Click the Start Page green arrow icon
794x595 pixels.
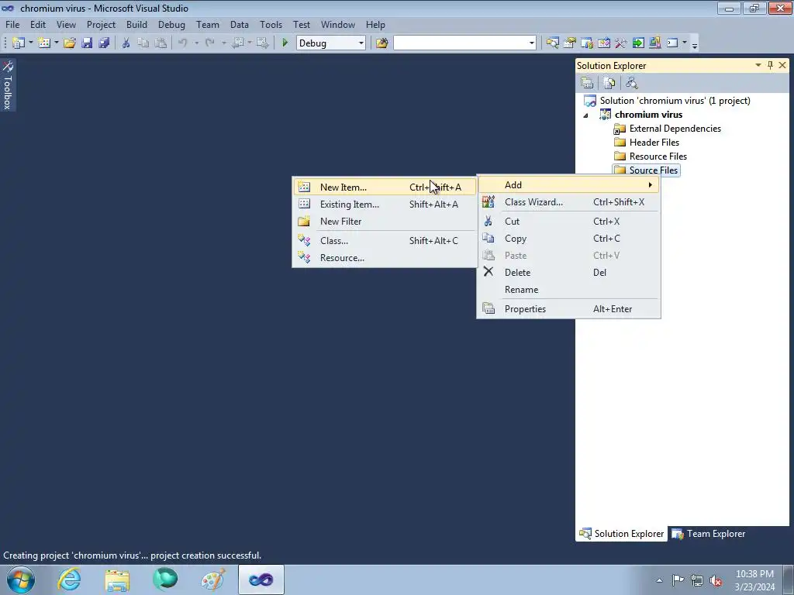[638, 43]
